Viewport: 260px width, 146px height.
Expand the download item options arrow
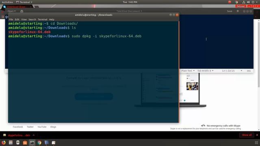coord(34,135)
